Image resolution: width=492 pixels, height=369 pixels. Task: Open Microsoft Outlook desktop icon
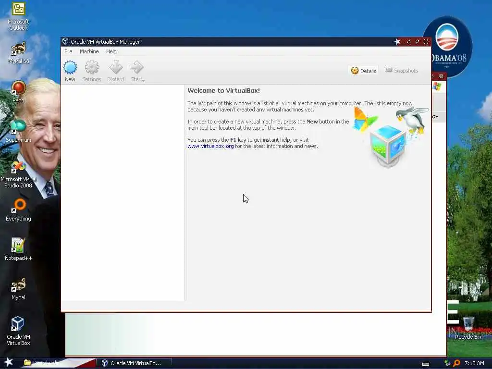coord(19,16)
